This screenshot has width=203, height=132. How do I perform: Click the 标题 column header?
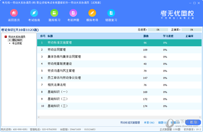tap(50, 36)
